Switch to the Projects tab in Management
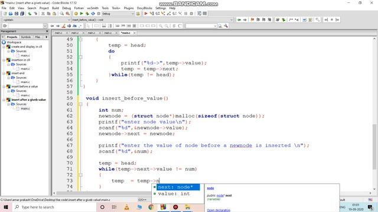 point(12,37)
